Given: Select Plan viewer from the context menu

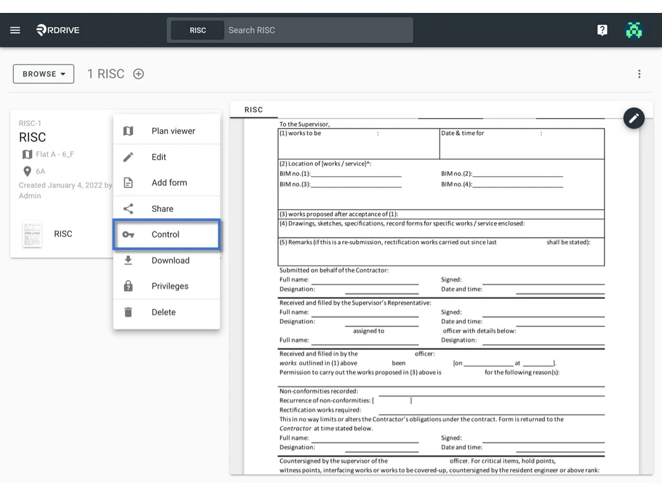Looking at the screenshot, I should [x=166, y=131].
